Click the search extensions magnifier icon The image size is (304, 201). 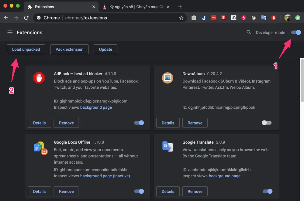[x=249, y=32]
